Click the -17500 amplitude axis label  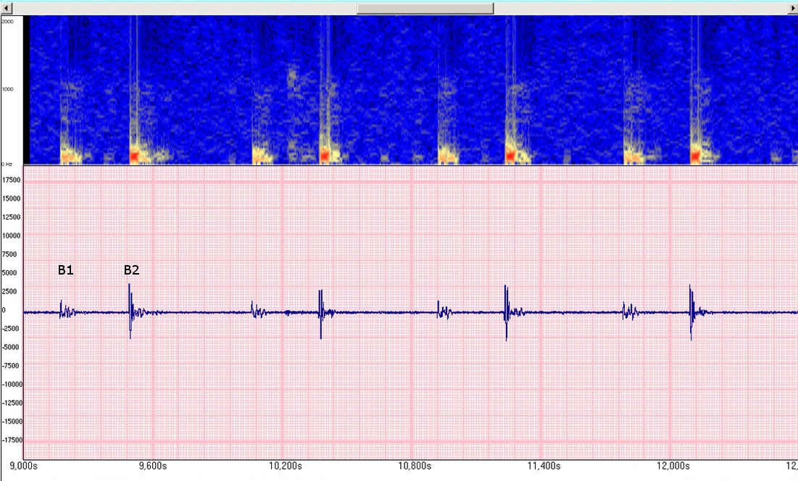coord(11,440)
